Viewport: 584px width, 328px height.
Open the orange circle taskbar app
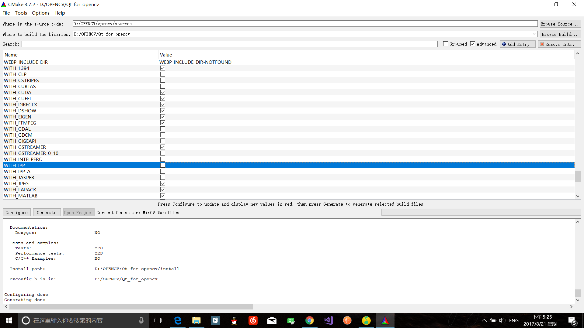(x=347, y=320)
